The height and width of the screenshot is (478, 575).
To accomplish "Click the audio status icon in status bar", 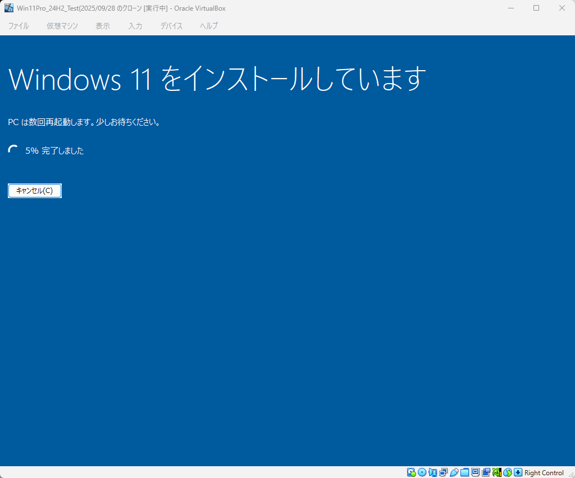I will 432,472.
